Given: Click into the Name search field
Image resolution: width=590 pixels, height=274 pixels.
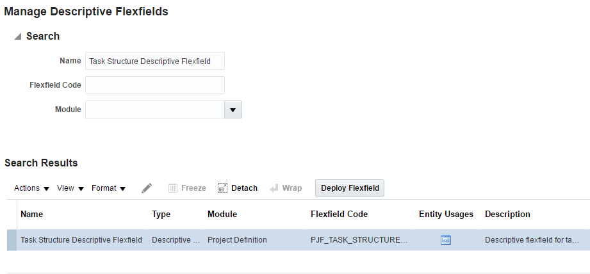Looking at the screenshot, I should pos(155,61).
